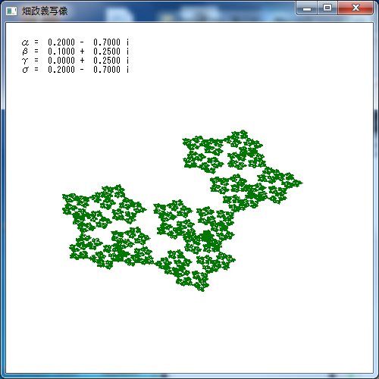The image size is (379, 379).
Task: Select the σ real part 0.2000
Action: click(61, 70)
